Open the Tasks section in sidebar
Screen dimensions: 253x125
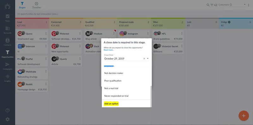[7, 18]
